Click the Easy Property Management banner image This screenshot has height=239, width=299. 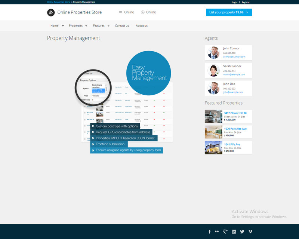[124, 102]
